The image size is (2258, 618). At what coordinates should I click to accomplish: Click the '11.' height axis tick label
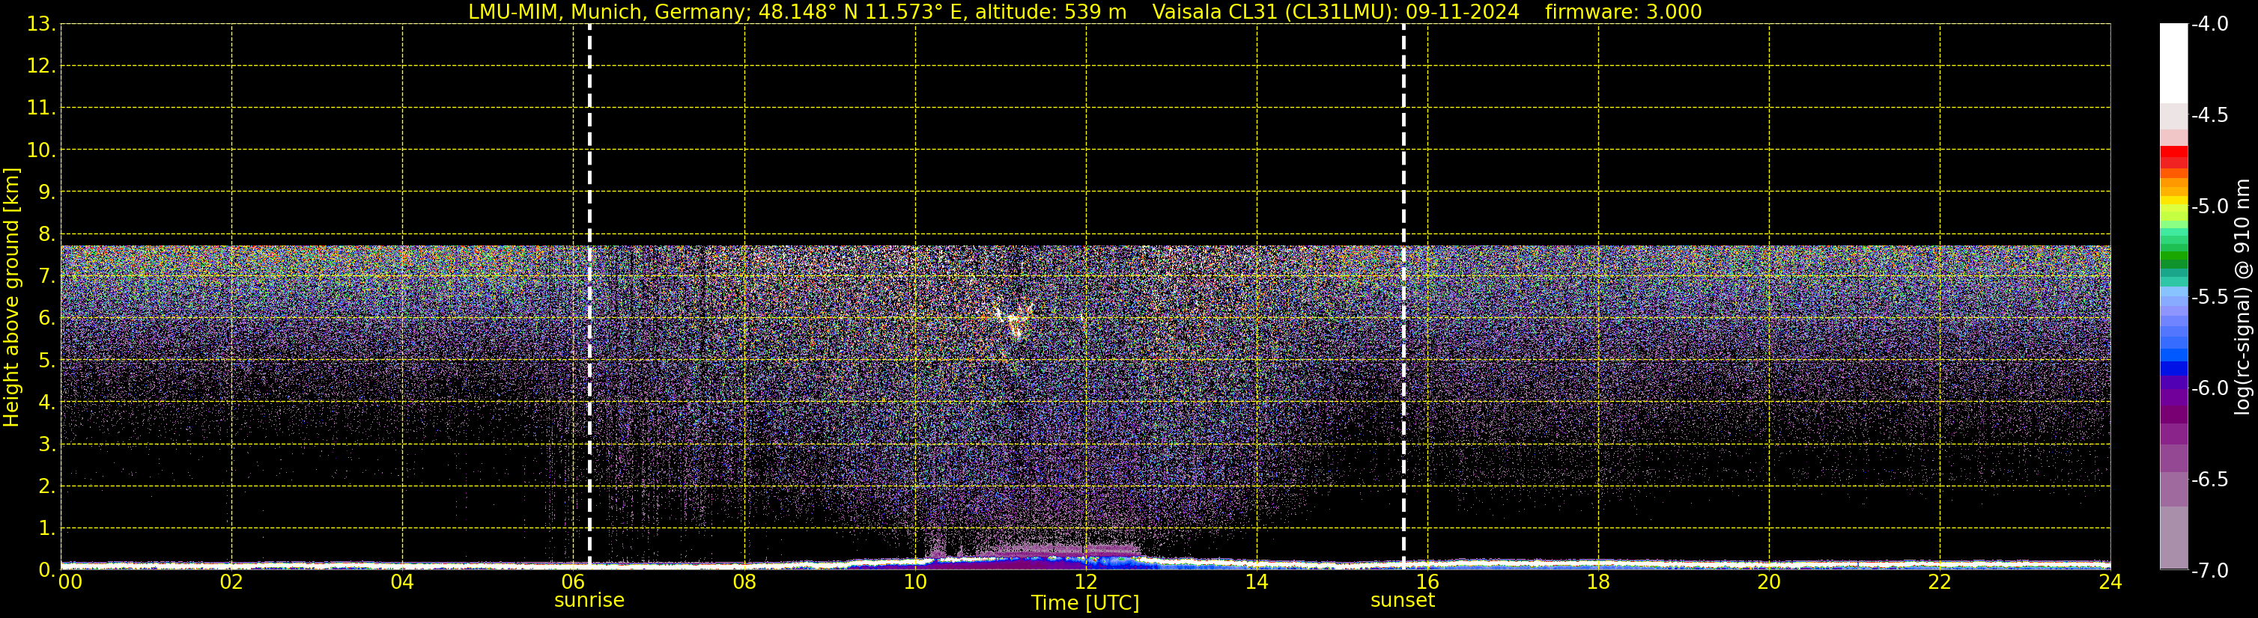pyautogui.click(x=41, y=108)
